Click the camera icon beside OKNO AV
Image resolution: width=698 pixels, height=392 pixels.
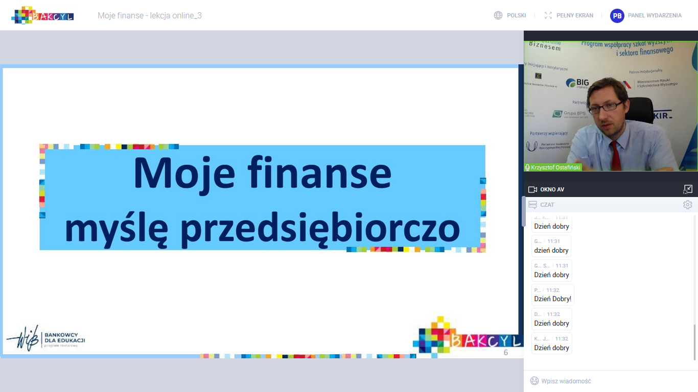pos(532,189)
